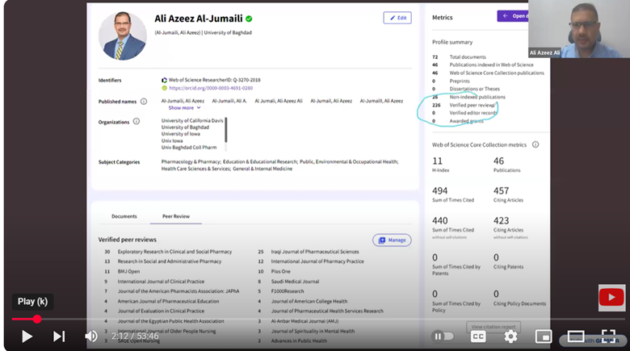Click the 'Pharmacology & Pharmacy' subject category

pos(191,161)
